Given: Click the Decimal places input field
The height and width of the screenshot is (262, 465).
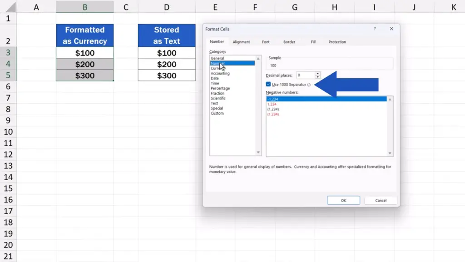Looking at the screenshot, I should [305, 75].
